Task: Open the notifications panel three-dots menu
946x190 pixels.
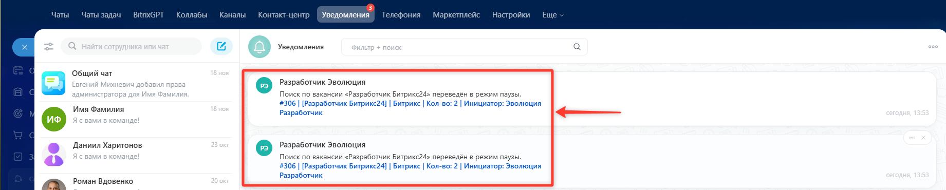Action: pyautogui.click(x=933, y=47)
